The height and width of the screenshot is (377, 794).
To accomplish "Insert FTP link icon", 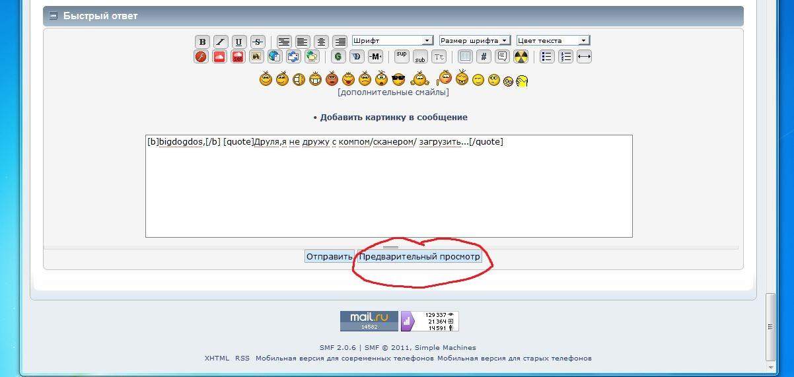I will (x=293, y=57).
